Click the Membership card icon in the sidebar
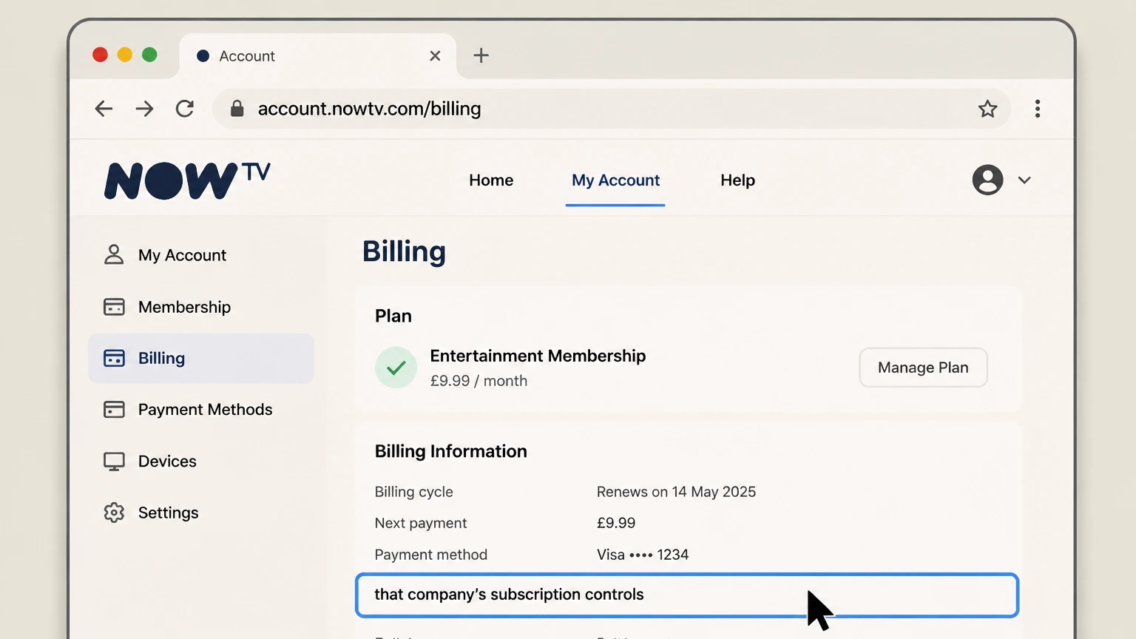Screen dimensions: 1136x639 (x=114, y=306)
